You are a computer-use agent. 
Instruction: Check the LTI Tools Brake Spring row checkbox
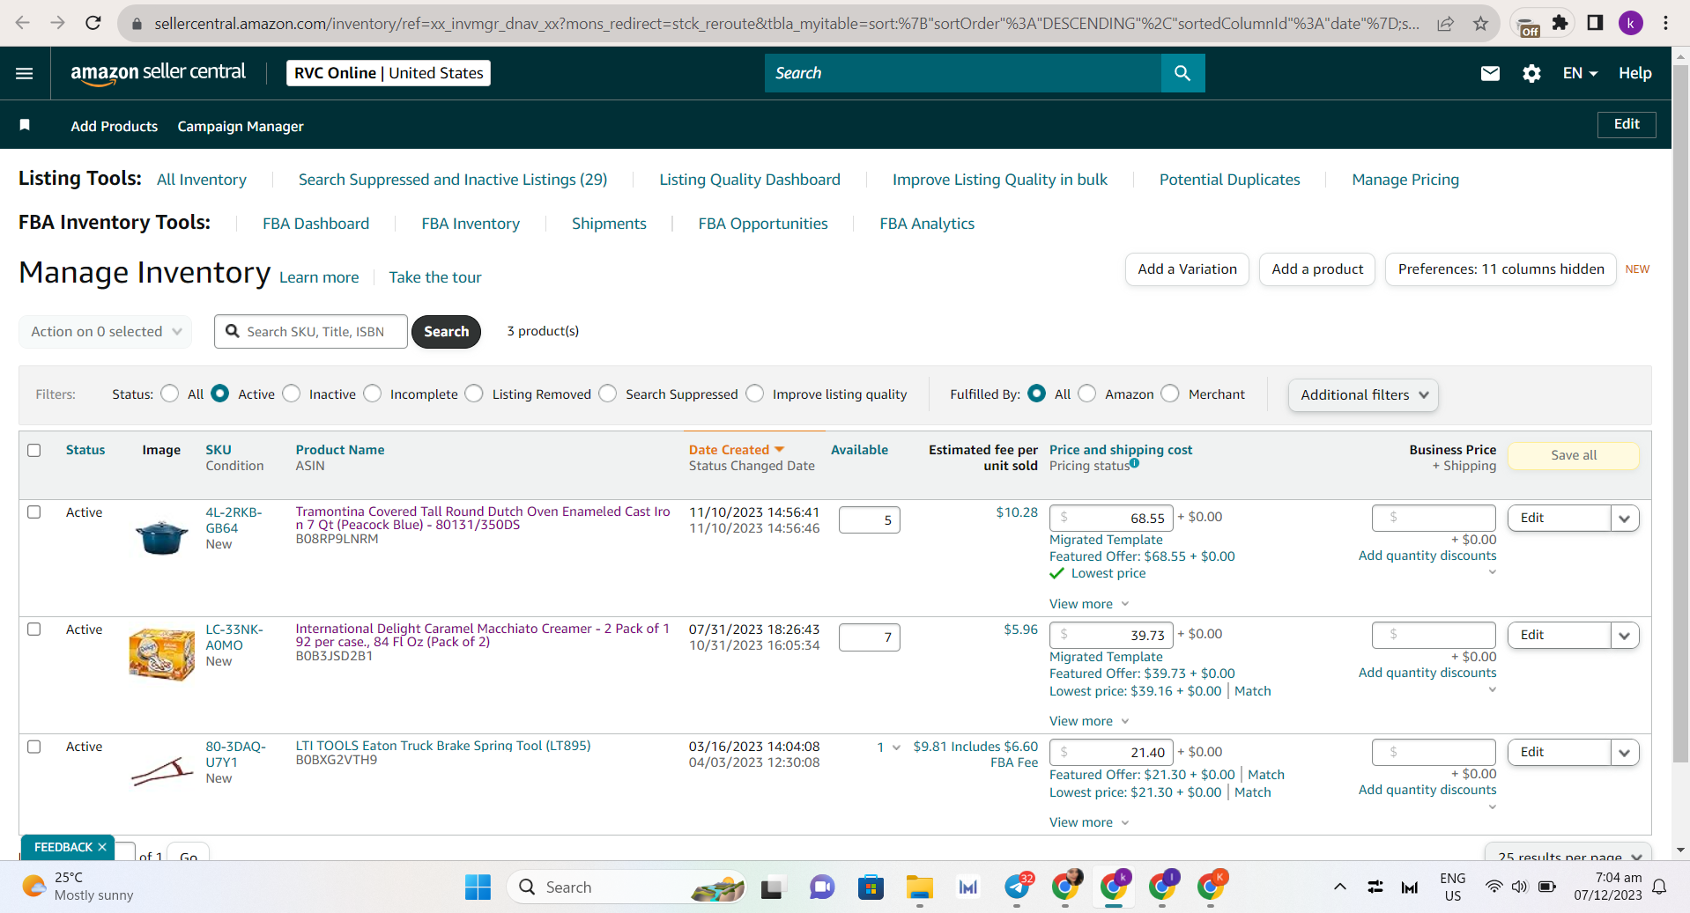coord(34,746)
